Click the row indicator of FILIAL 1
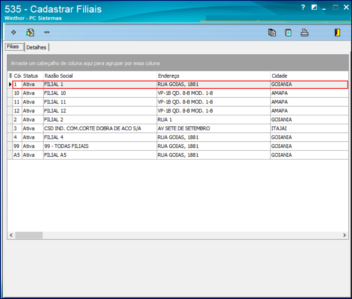 [10, 85]
